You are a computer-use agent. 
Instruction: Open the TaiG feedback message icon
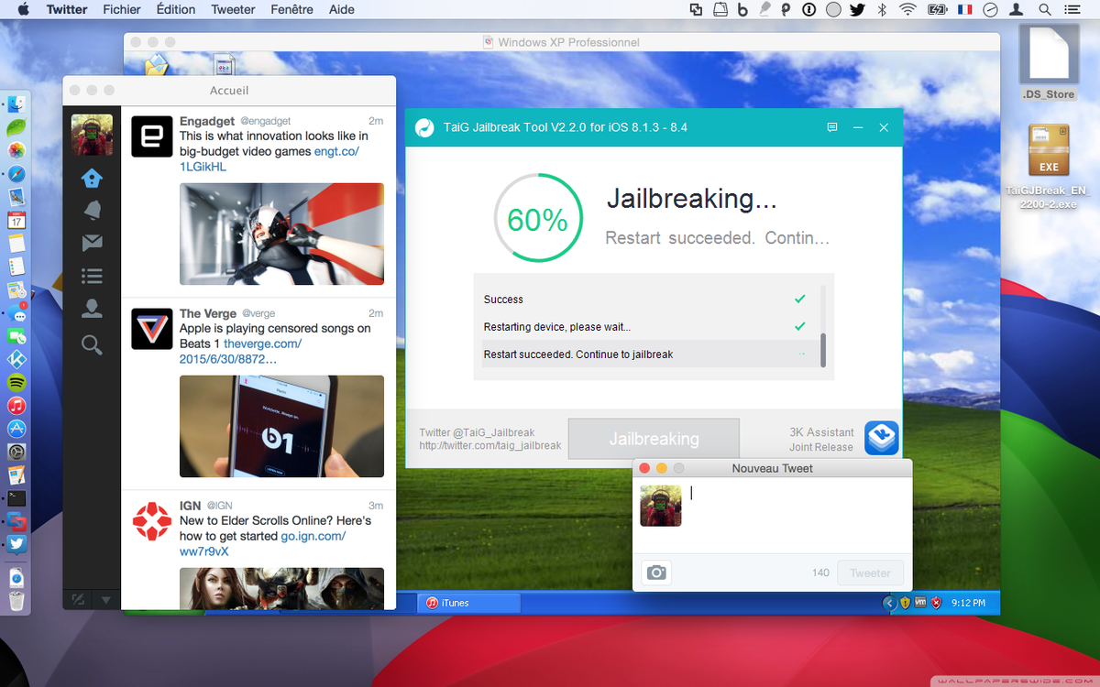[x=832, y=127]
